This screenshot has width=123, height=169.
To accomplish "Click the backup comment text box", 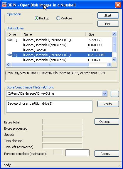I will coord(49,106).
